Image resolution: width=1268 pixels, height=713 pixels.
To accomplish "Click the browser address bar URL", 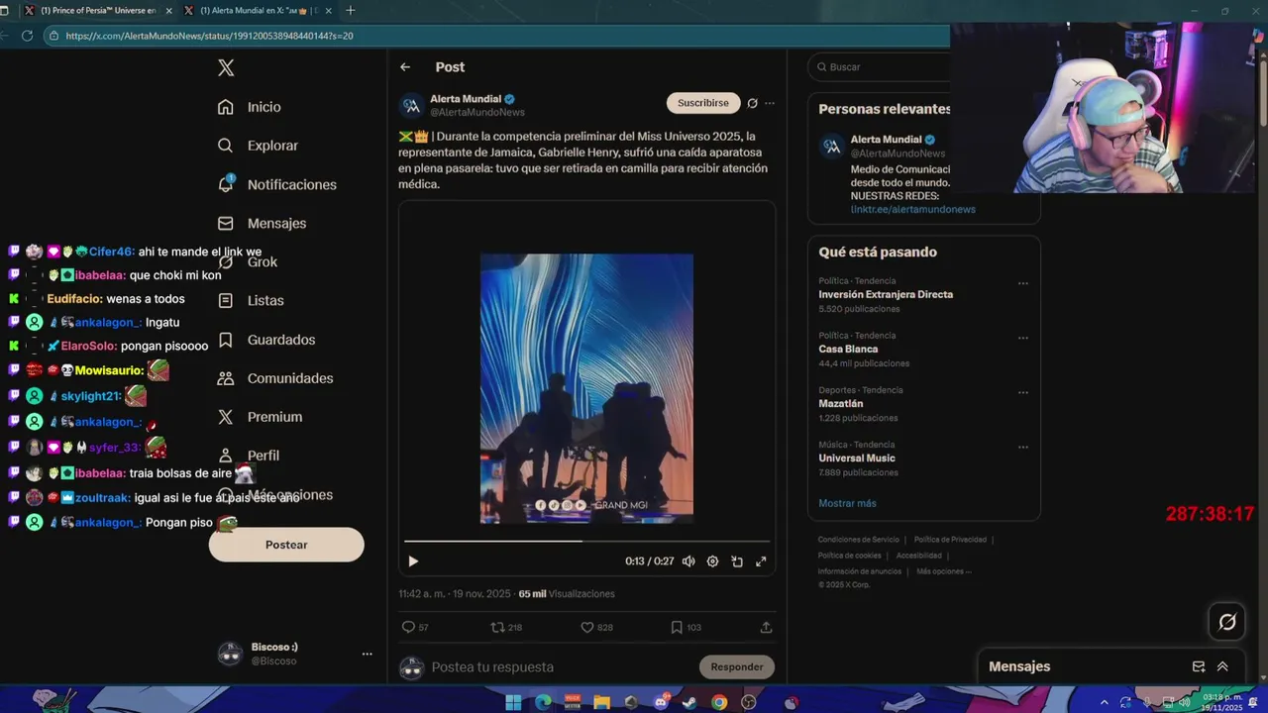I will pos(209,36).
